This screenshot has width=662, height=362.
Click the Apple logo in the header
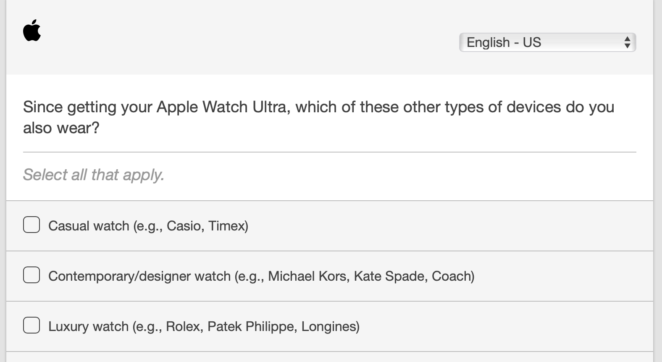click(32, 31)
